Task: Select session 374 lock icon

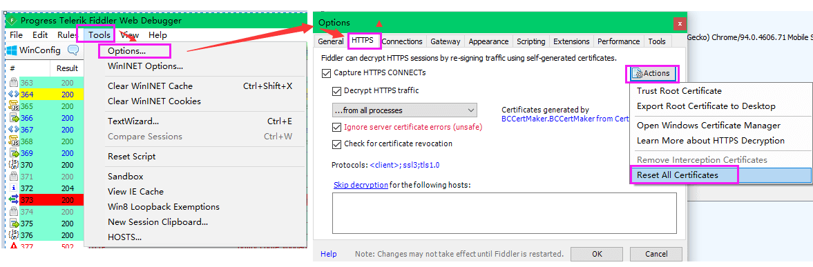Action: (14, 212)
